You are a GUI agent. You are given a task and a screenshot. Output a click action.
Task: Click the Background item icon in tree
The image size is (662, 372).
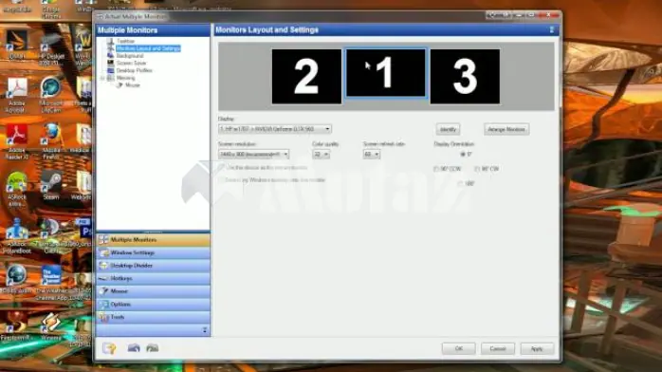[111, 56]
